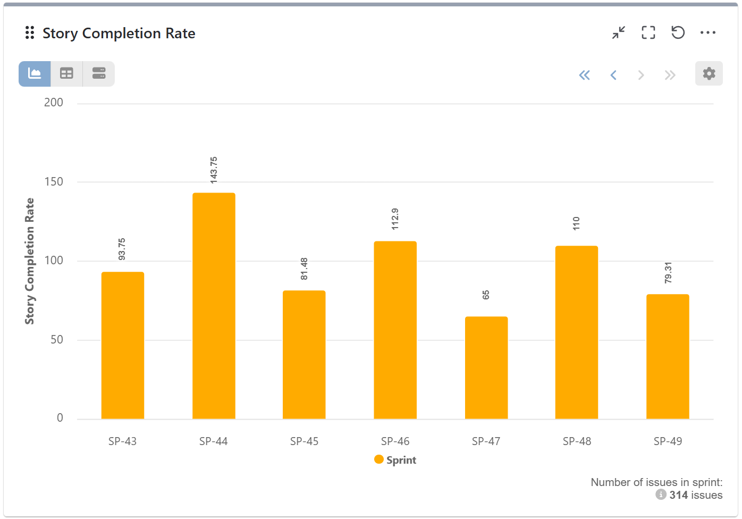Open the 314 issues link

(x=696, y=495)
